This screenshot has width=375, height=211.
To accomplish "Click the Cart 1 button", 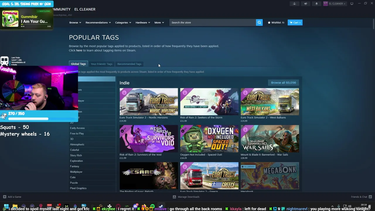I will click(295, 23).
